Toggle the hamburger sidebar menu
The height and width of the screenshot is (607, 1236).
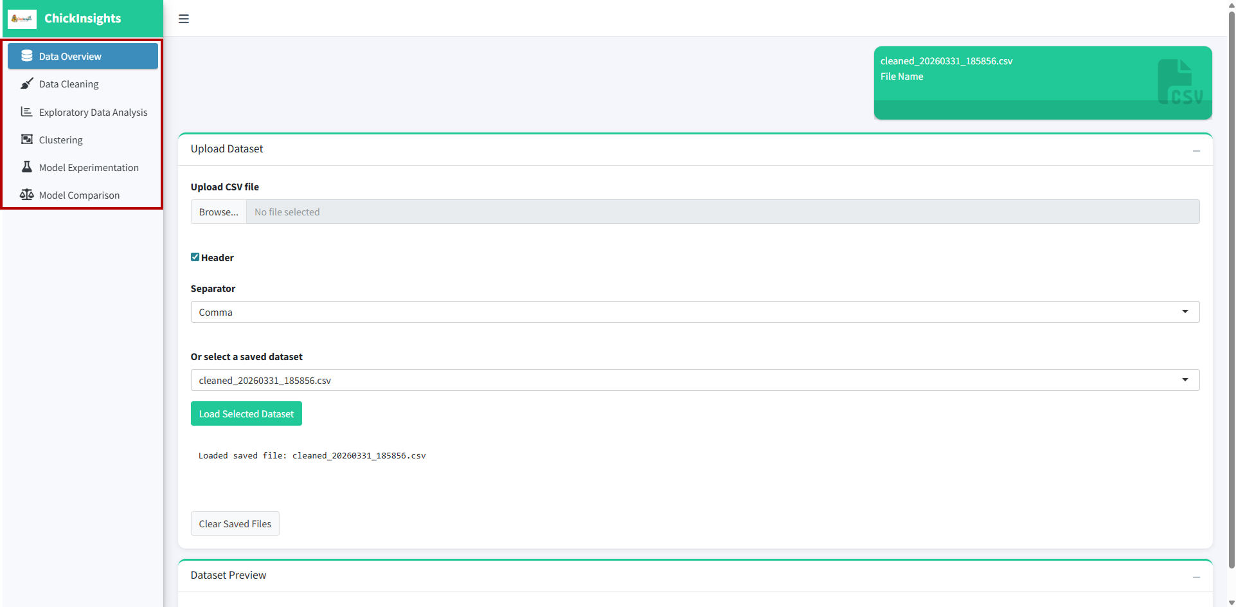(184, 19)
